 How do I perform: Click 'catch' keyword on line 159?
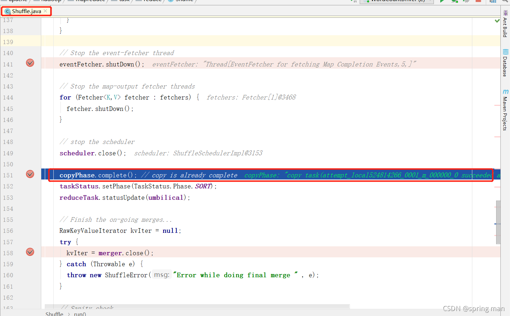tap(76, 264)
